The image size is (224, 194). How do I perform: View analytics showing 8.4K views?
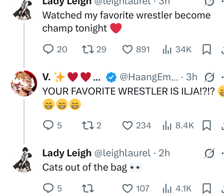click(167, 125)
